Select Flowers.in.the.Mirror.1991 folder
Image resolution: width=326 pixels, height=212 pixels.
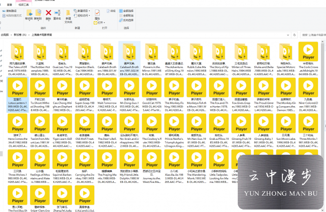(x=152, y=59)
